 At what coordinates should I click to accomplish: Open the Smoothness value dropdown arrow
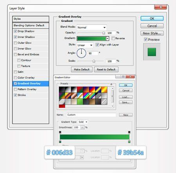82,127
